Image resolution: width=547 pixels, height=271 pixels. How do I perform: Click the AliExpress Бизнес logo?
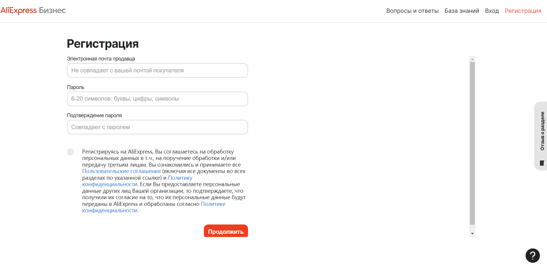coord(33,10)
